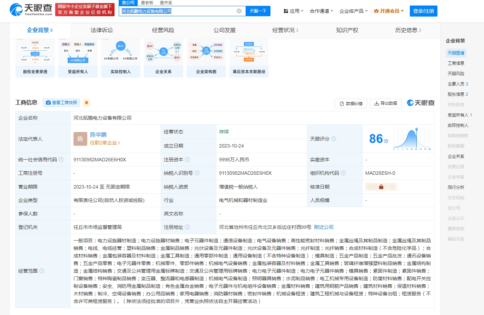Viewport: 484px width, 315px height.
Task: Open the 受益所有人 diagram card
Action: tap(78, 58)
